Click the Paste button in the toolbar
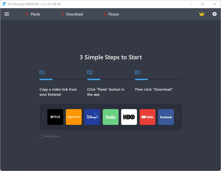 coord(33,14)
